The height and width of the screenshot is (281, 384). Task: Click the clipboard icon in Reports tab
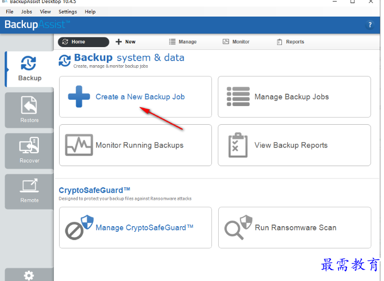pos(279,42)
